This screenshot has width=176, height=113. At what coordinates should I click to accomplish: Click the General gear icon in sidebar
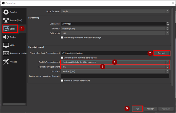click(x=6, y=12)
